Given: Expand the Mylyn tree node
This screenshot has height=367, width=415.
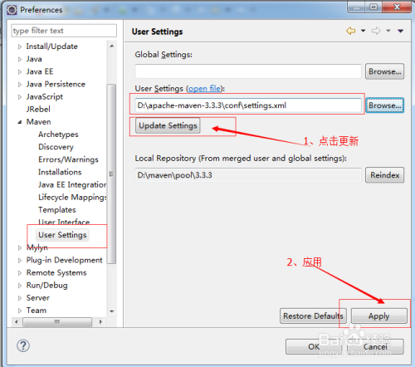Looking at the screenshot, I should click(20, 247).
